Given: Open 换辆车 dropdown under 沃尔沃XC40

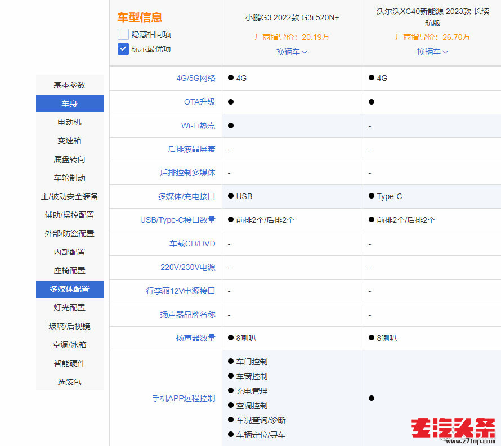Looking at the screenshot, I should pyautogui.click(x=432, y=52).
